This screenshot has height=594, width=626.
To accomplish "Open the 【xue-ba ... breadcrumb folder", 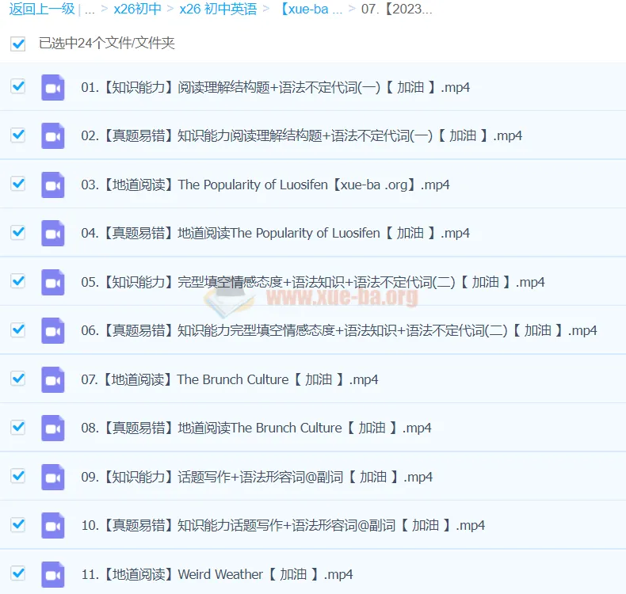I will 311,10.
